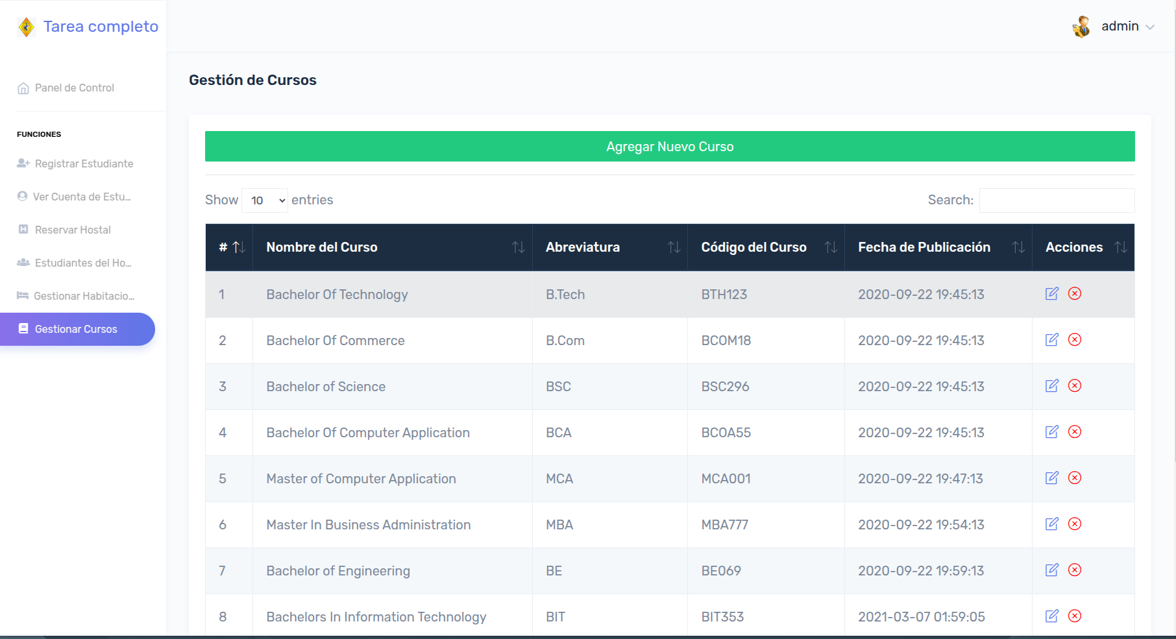The image size is (1176, 639).
Task: Go to Reservar Hostal menu item
Action: coord(73,230)
